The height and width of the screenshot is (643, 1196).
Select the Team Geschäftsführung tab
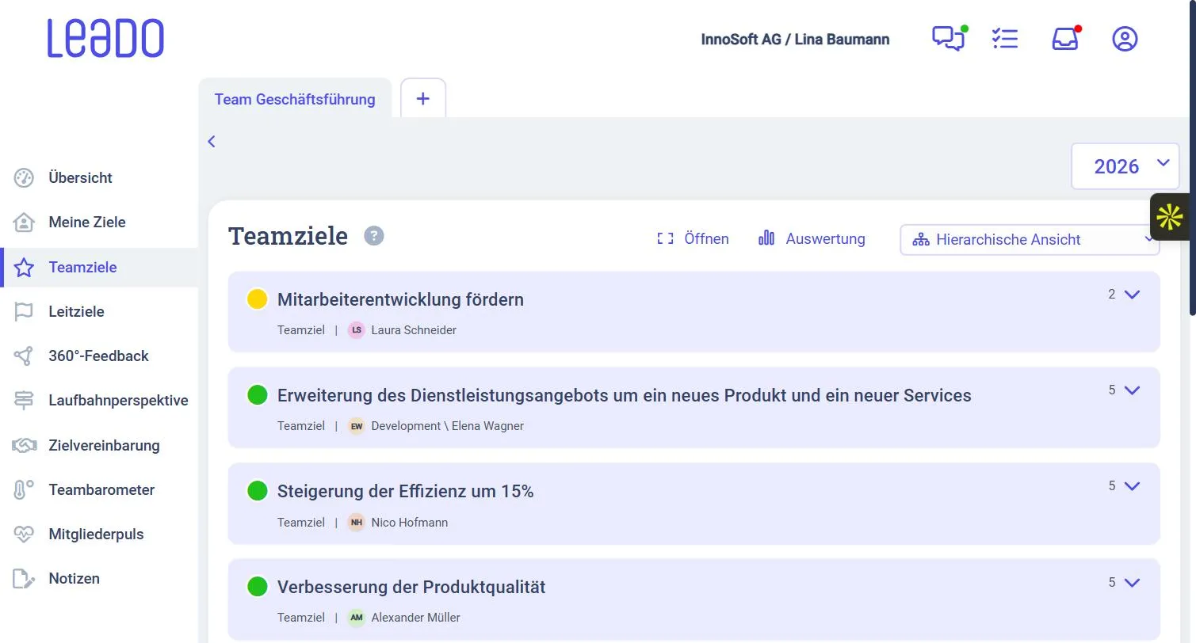tap(295, 99)
